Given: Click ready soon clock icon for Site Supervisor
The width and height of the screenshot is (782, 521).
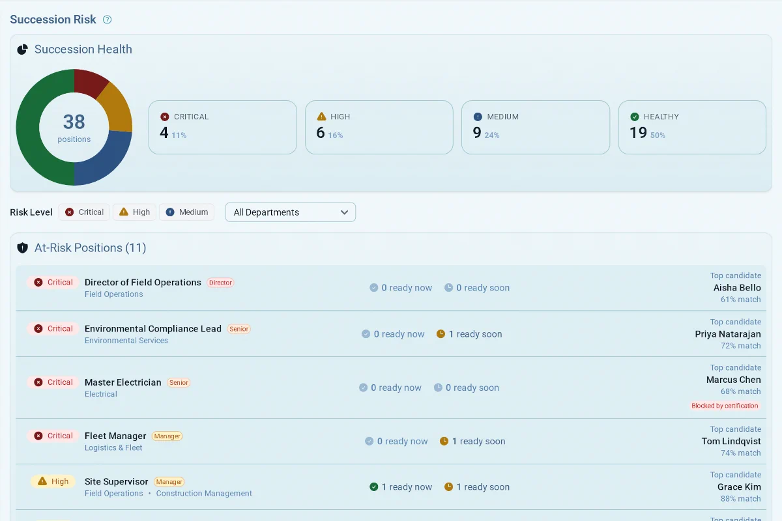Looking at the screenshot, I should click(448, 487).
